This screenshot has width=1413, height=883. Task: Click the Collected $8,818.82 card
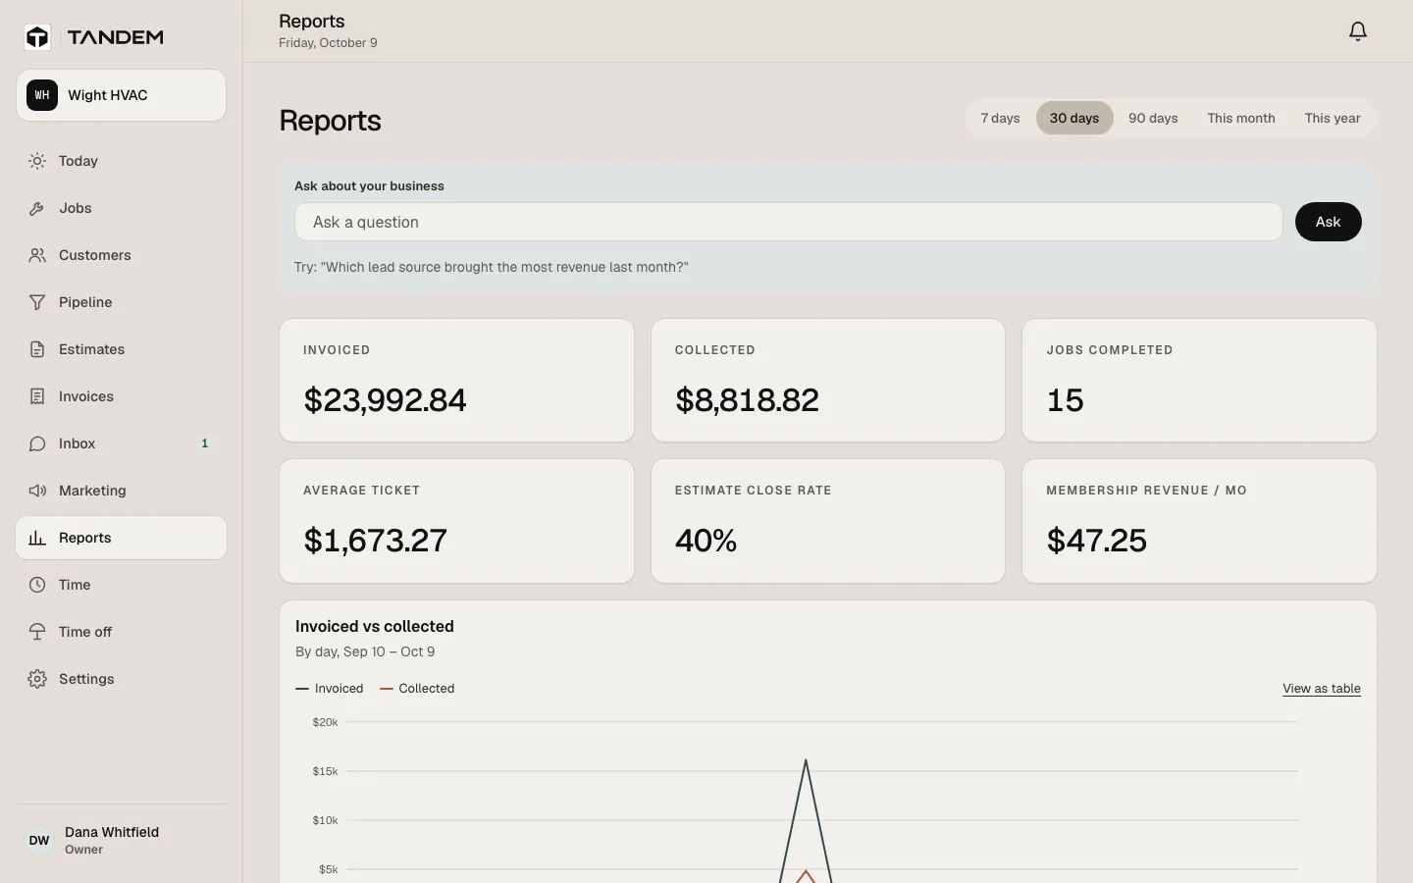tap(828, 380)
